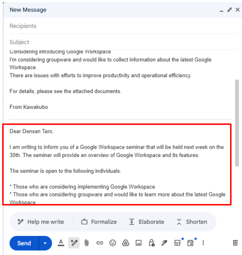The image size is (242, 255).
Task: Insert signature with pen icon
Action: (x=164, y=243)
